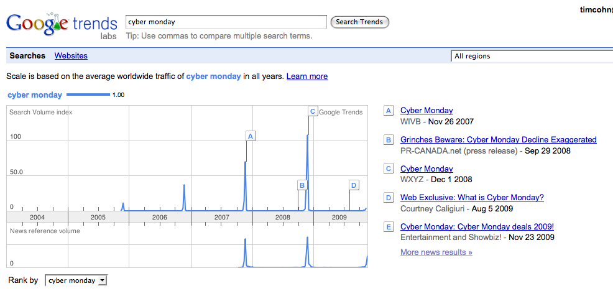
Task: Click flag A marker on the chart
Action: pyautogui.click(x=251, y=136)
